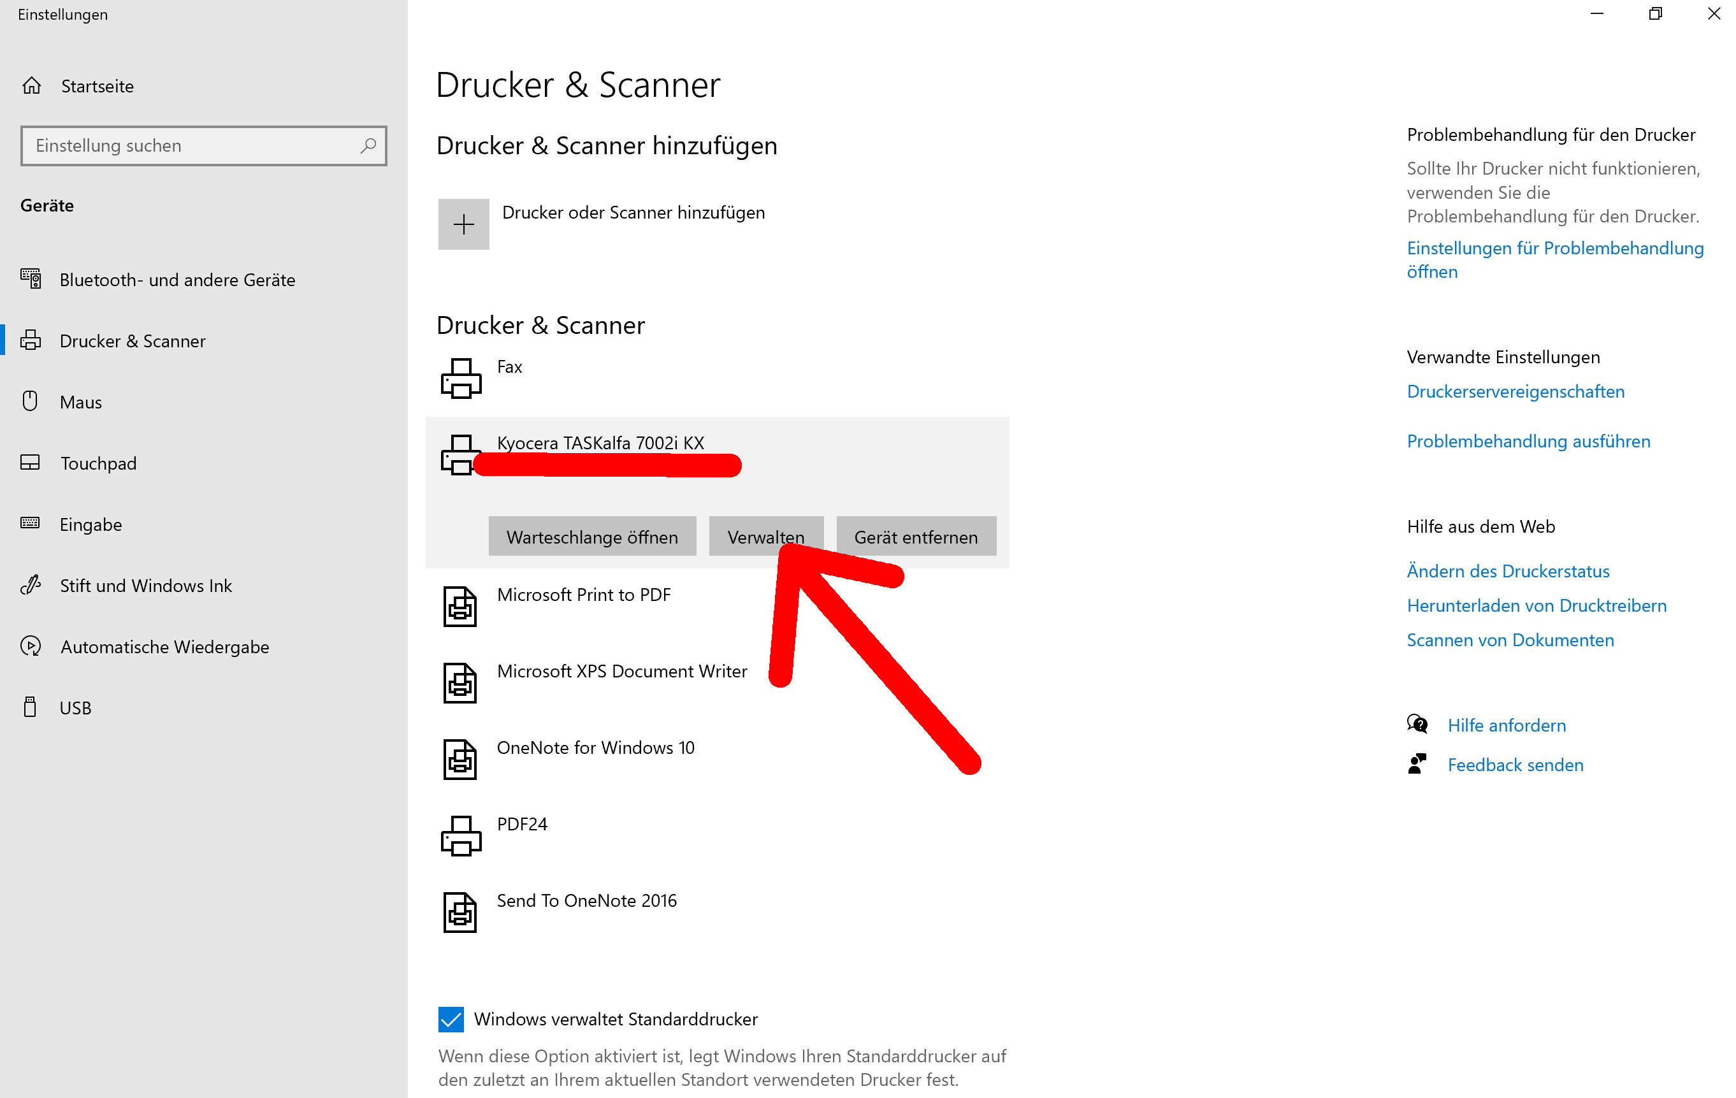Click the Warteschlange öffnen button
The width and height of the screenshot is (1736, 1098).
tap(592, 537)
